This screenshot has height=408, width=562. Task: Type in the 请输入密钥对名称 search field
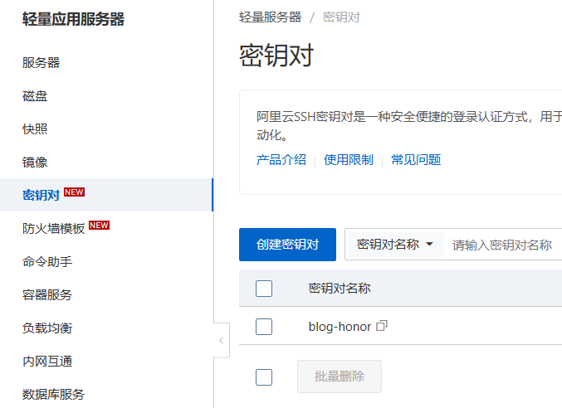(x=502, y=245)
